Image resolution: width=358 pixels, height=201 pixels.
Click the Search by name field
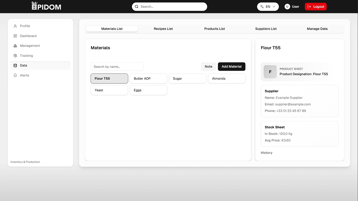pos(117,66)
